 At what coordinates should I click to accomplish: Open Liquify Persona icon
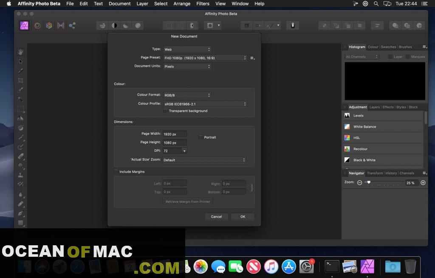click(37, 26)
